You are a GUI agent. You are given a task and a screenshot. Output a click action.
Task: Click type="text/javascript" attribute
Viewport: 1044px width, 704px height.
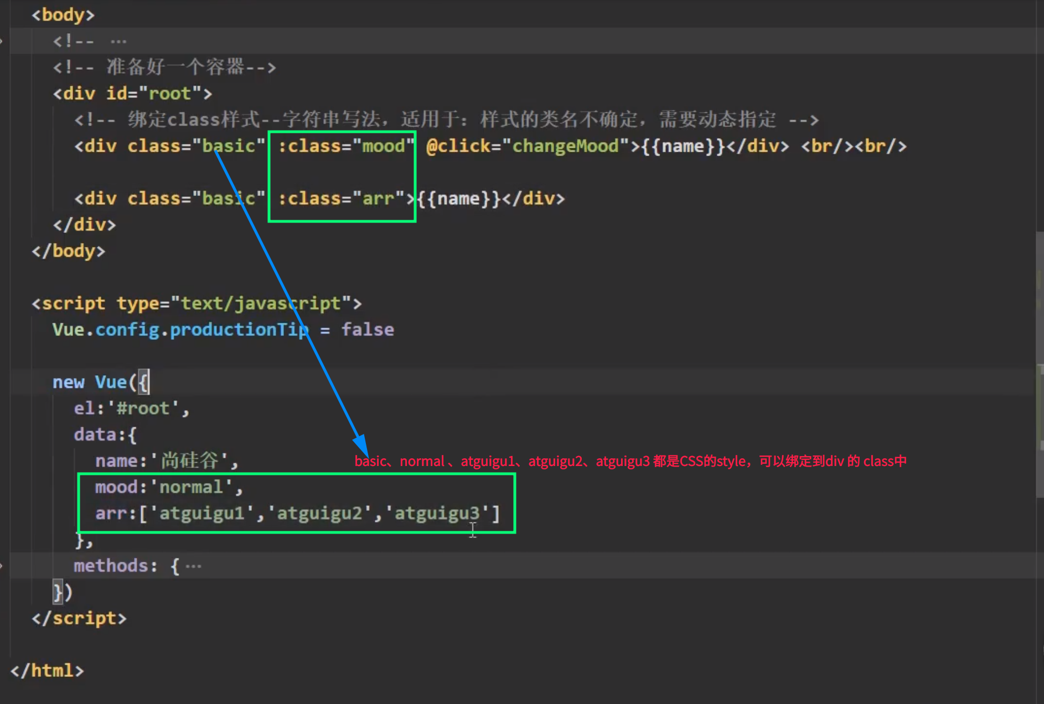(x=234, y=304)
